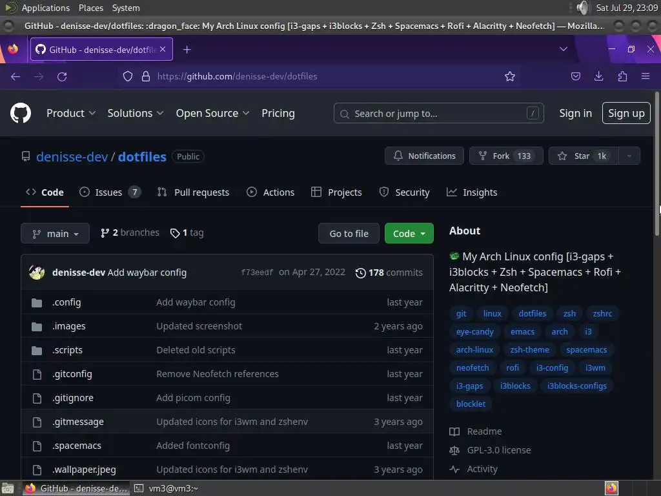
Task: Open the Firefox downloads icon
Action: tap(598, 76)
